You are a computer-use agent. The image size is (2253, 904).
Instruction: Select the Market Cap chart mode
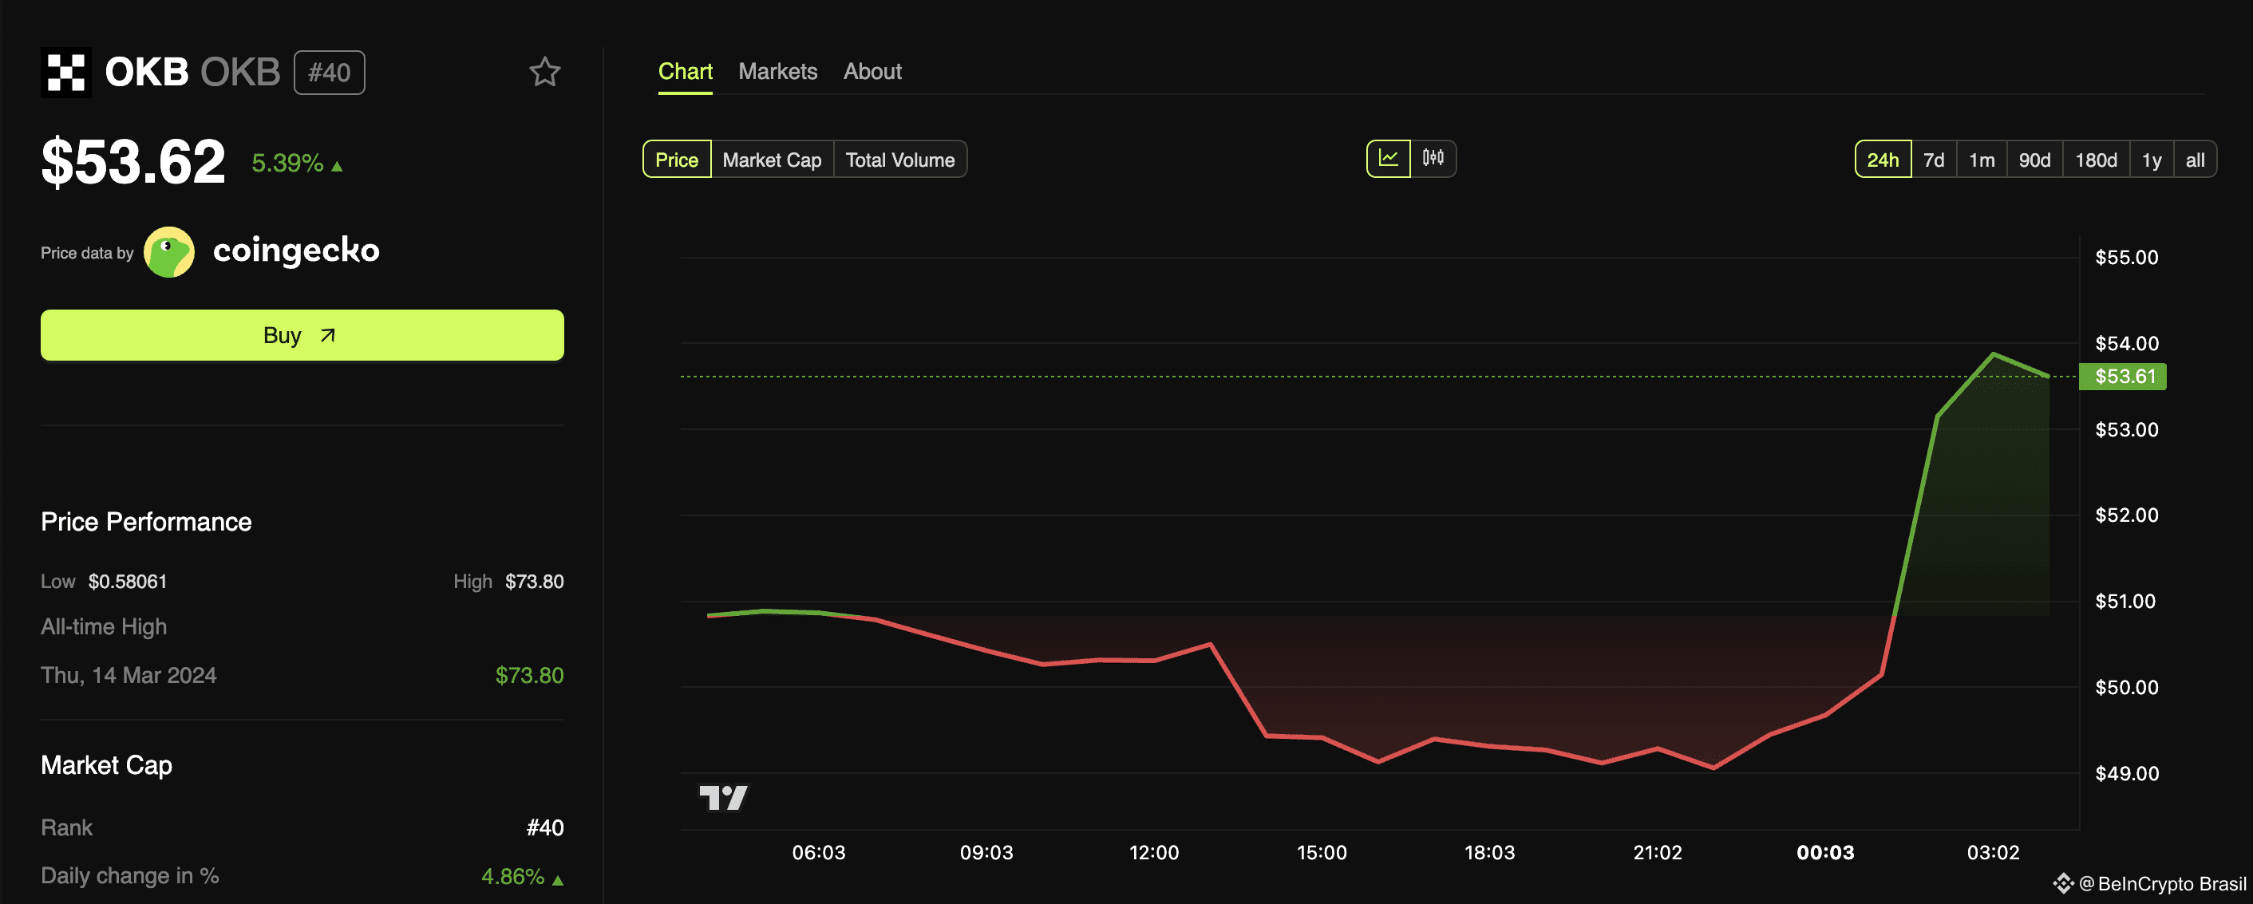(x=773, y=160)
